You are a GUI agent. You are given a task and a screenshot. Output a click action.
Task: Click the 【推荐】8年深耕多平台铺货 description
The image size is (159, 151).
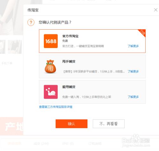pos(93,72)
